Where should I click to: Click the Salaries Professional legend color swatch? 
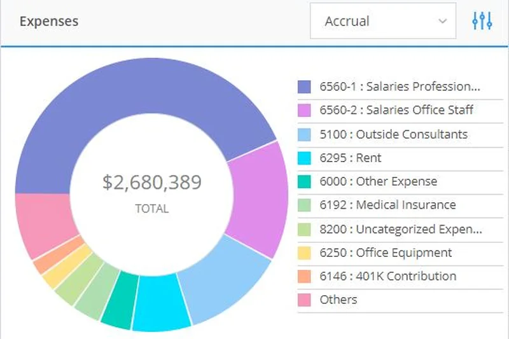tap(305, 87)
